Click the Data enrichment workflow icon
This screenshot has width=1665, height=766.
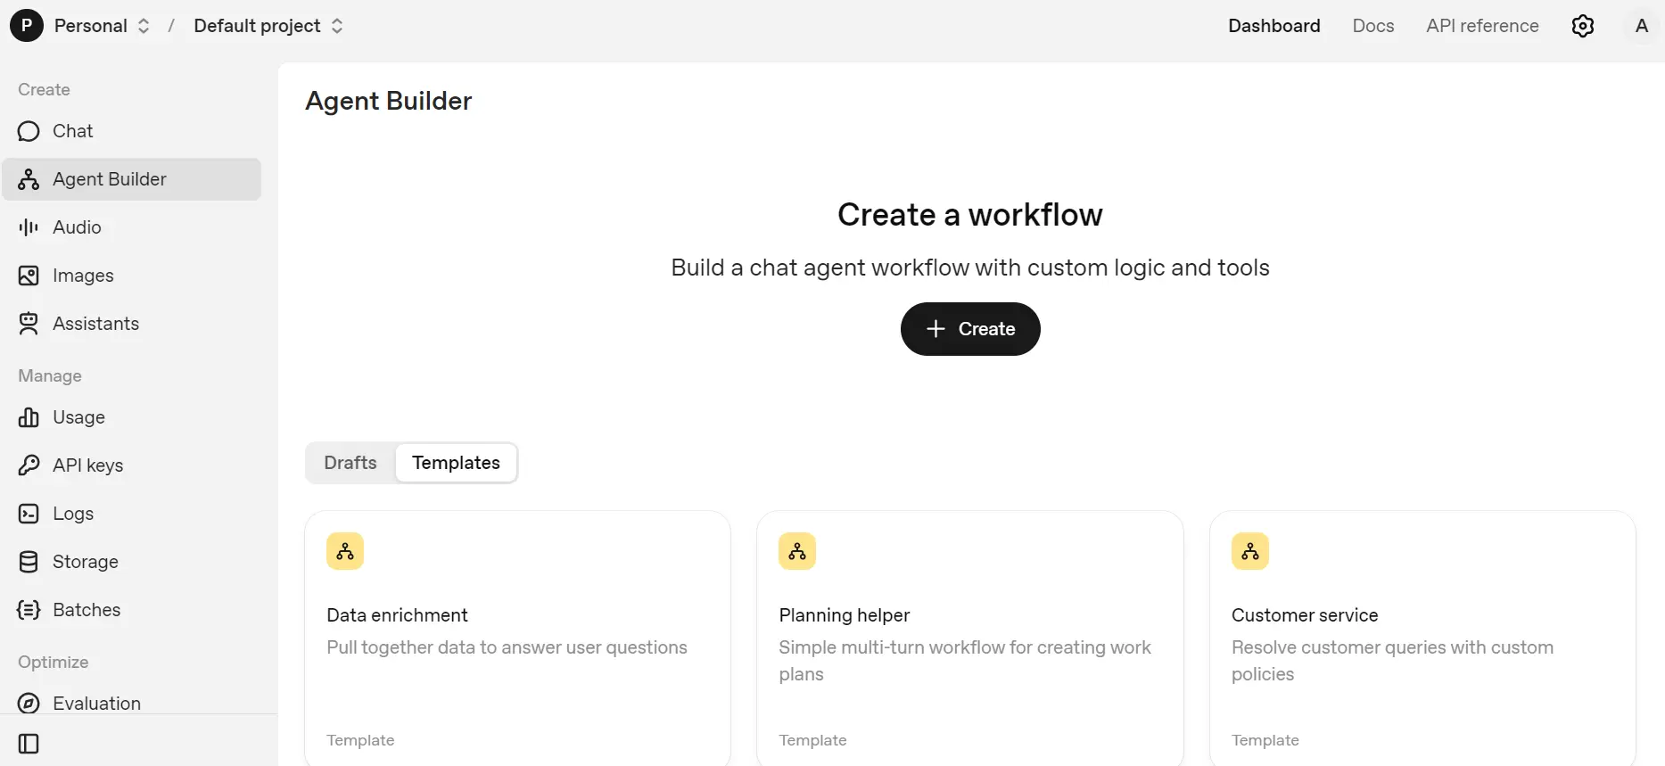345,551
